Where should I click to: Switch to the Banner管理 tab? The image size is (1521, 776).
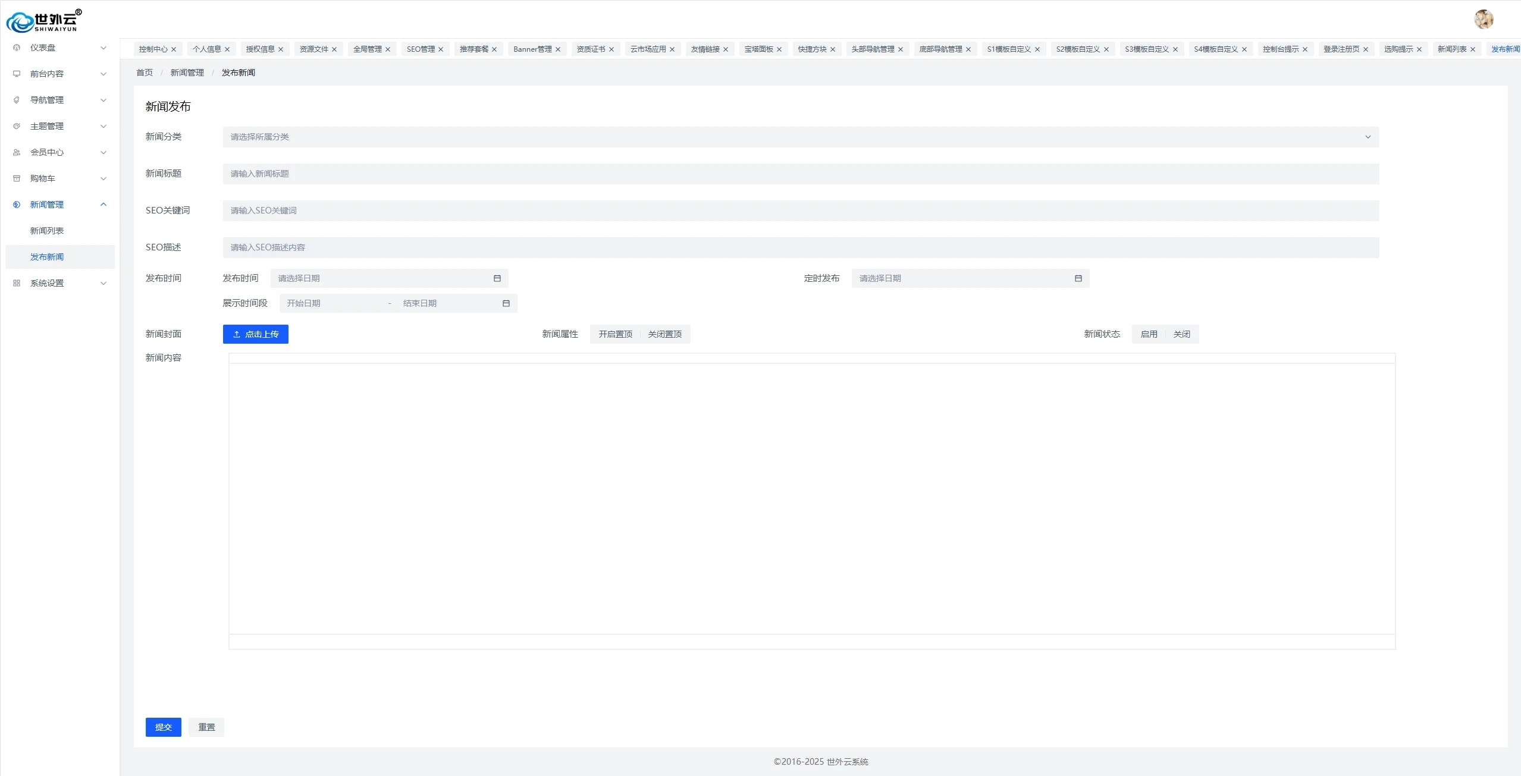pyautogui.click(x=532, y=49)
